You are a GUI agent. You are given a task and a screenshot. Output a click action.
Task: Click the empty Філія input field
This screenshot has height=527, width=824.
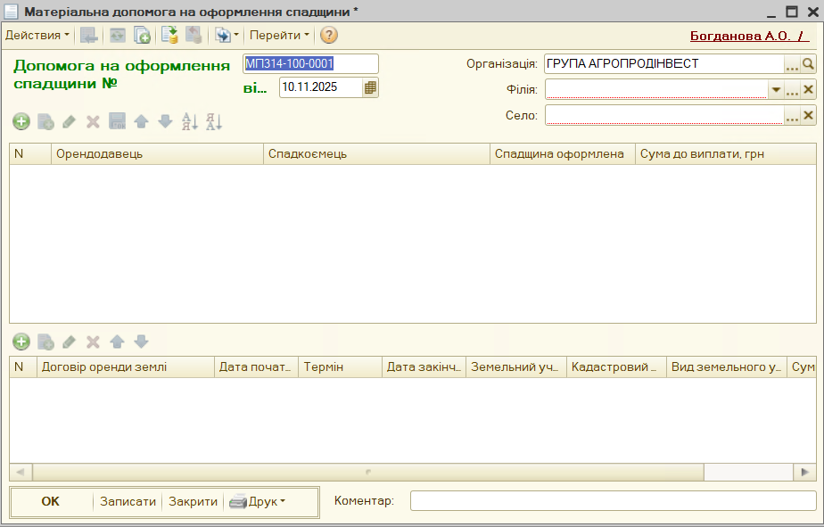pyautogui.click(x=656, y=89)
